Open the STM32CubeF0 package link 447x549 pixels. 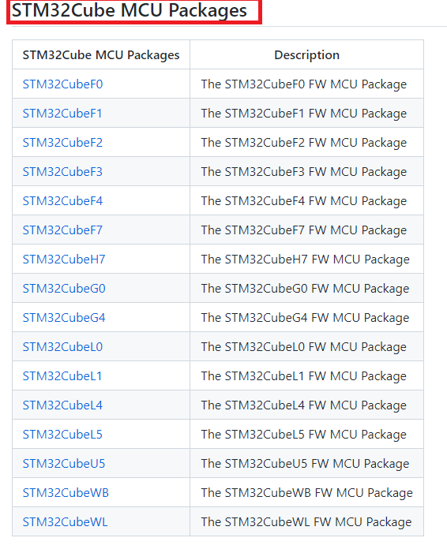coord(62,84)
